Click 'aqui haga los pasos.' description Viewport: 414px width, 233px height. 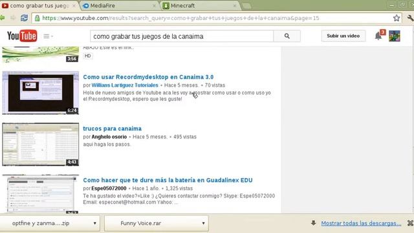pyautogui.click(x=107, y=144)
